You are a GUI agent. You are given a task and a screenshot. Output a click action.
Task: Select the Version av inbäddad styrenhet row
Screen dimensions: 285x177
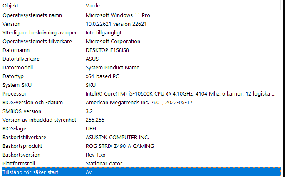39,120
